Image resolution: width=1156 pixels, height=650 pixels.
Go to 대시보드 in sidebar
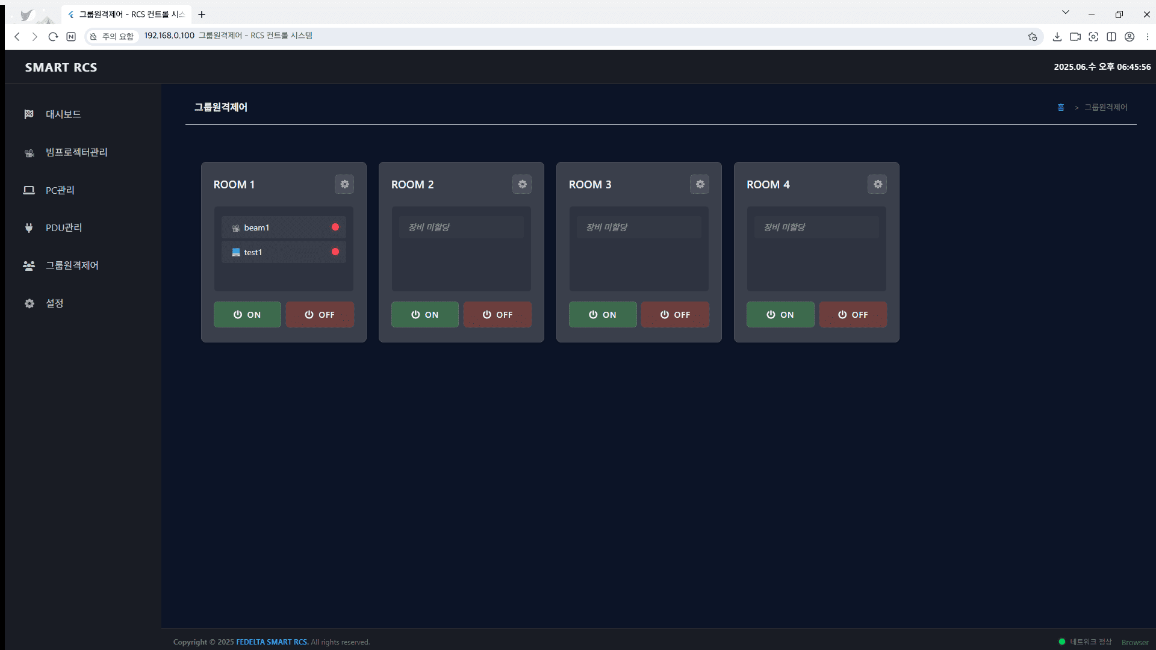tap(63, 114)
